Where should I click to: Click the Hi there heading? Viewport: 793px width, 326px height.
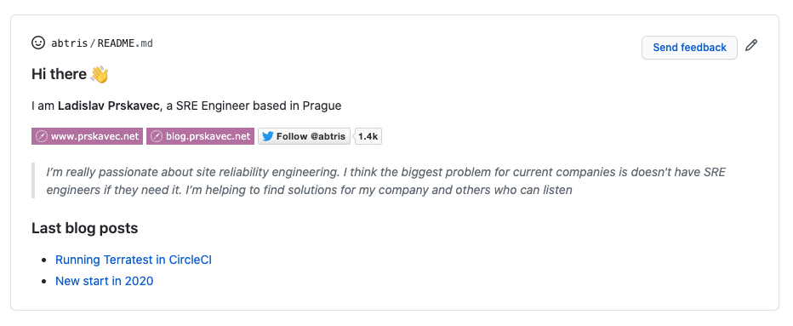pyautogui.click(x=70, y=74)
